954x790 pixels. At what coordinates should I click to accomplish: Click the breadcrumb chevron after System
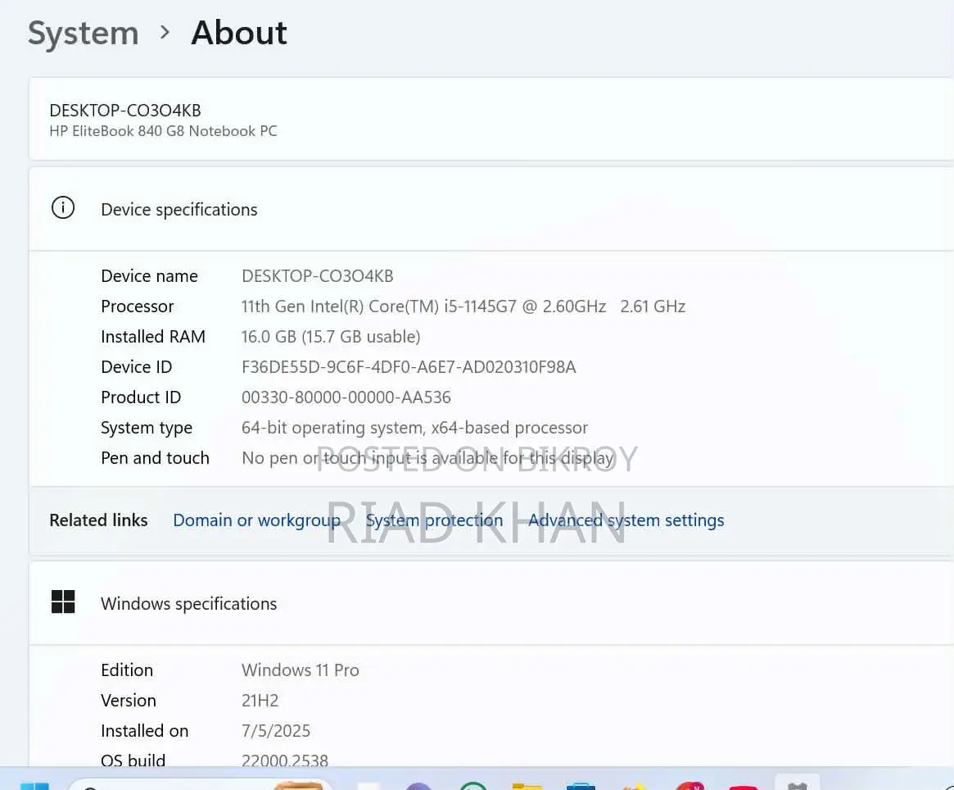165,32
